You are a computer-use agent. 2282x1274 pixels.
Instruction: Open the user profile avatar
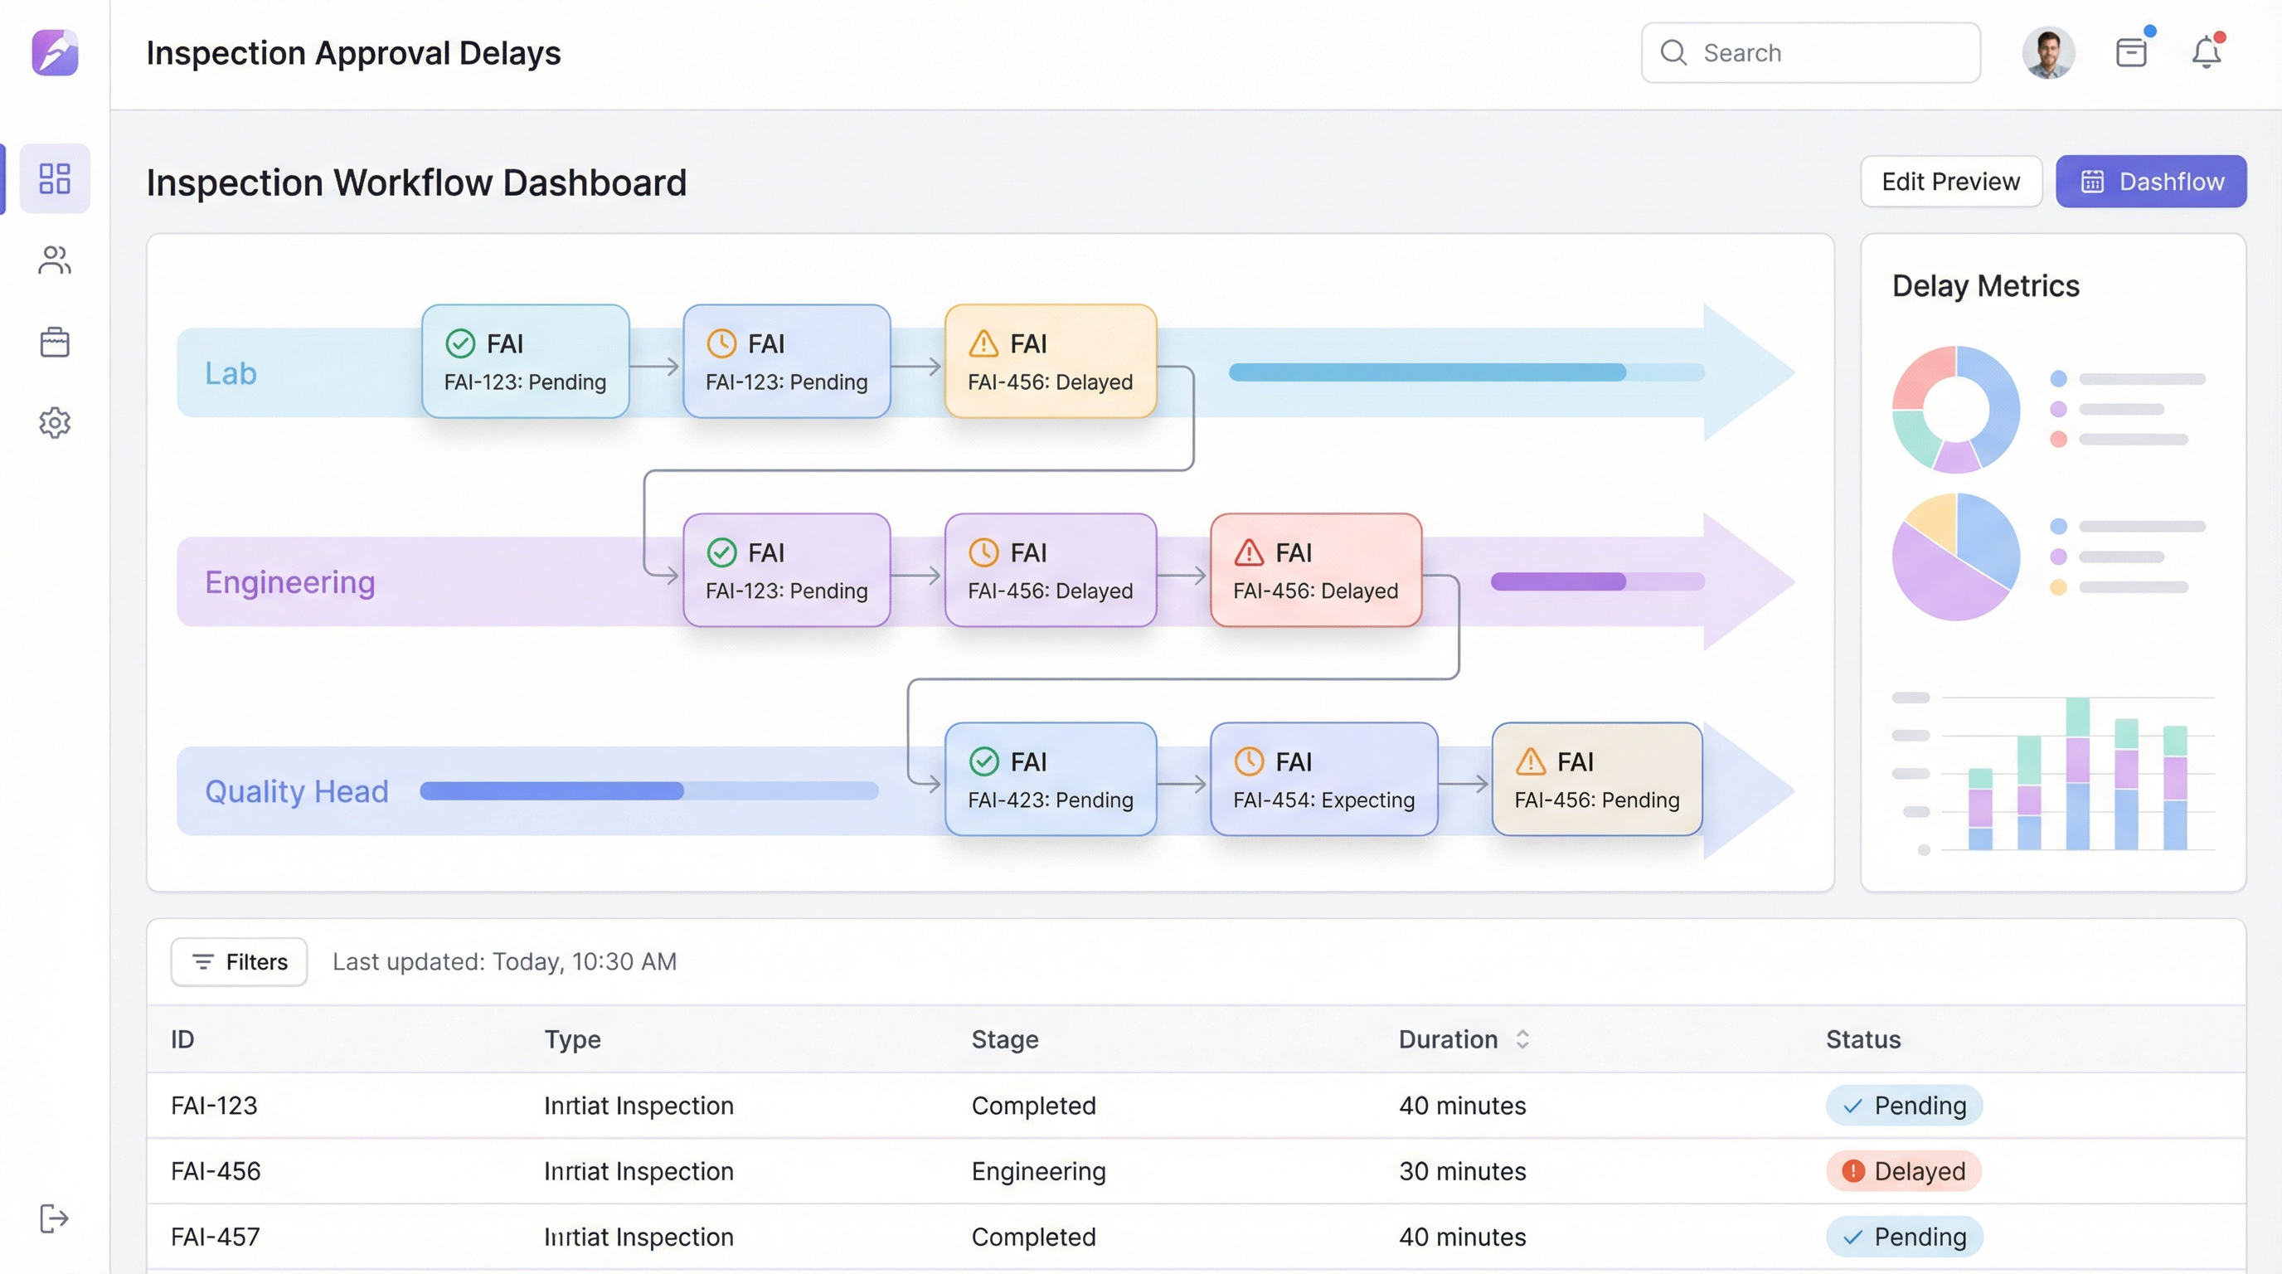tap(2048, 53)
